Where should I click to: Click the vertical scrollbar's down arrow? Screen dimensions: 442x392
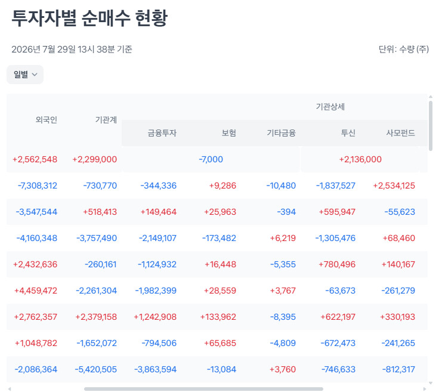431,383
